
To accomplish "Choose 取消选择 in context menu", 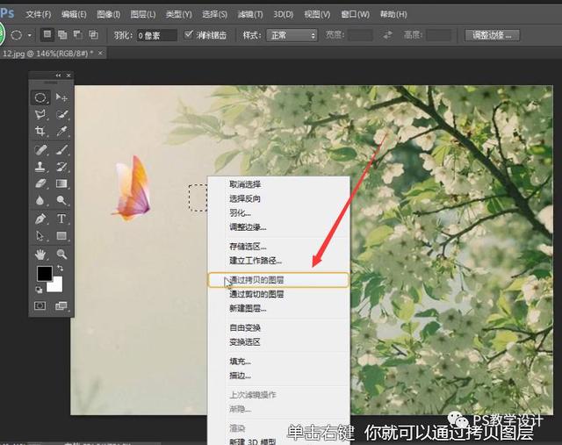I will coord(278,184).
